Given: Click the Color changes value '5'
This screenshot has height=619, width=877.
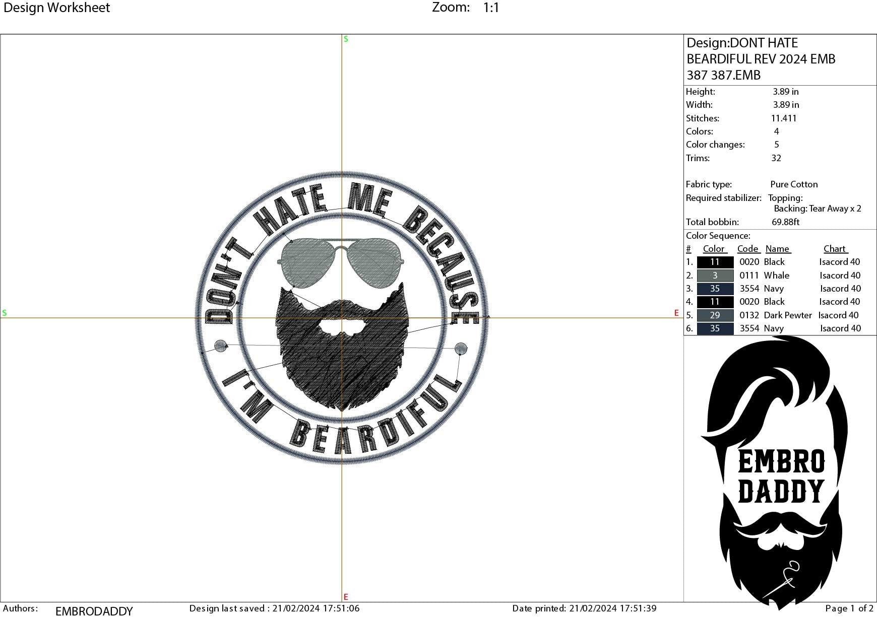Looking at the screenshot, I should [777, 145].
